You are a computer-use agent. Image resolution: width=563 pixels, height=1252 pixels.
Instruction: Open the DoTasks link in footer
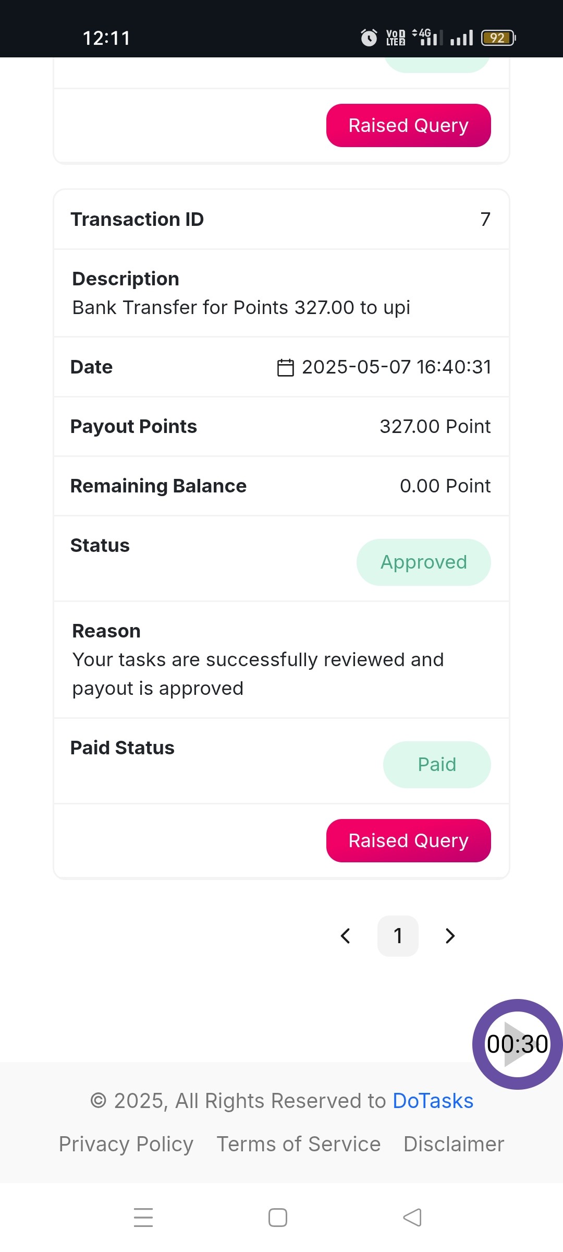[x=433, y=1101]
